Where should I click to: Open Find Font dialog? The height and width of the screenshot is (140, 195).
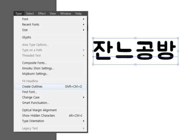click(50, 92)
